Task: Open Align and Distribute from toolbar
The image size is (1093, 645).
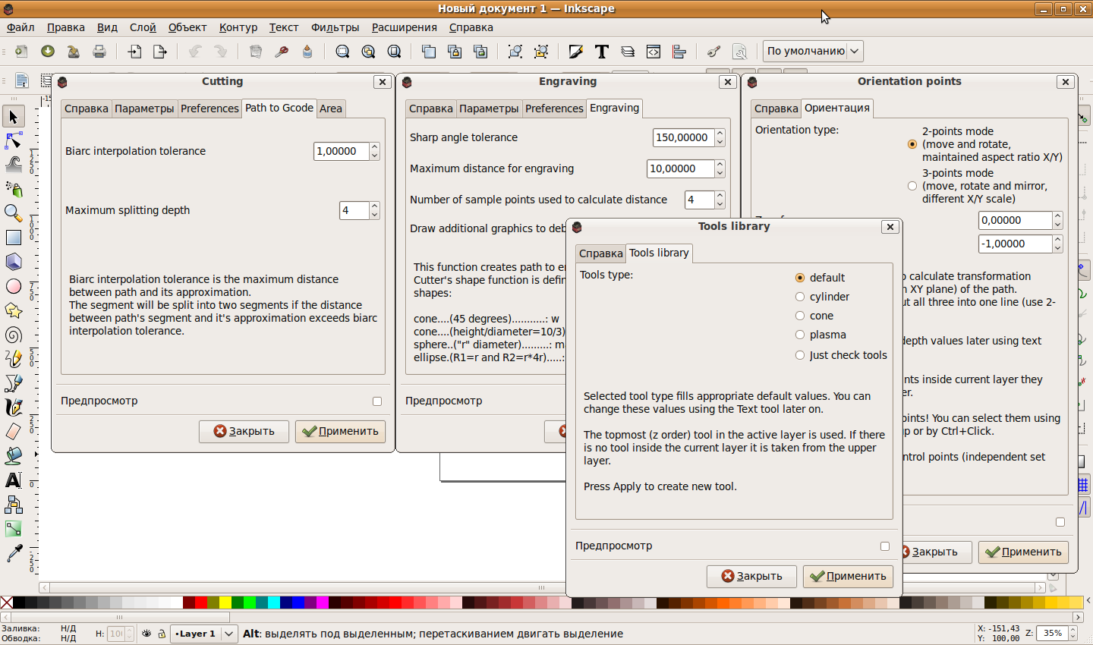Action: point(679,52)
